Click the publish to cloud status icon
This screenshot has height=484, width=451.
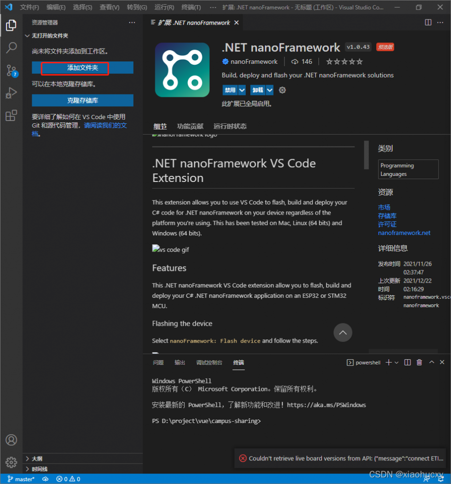coord(45,479)
